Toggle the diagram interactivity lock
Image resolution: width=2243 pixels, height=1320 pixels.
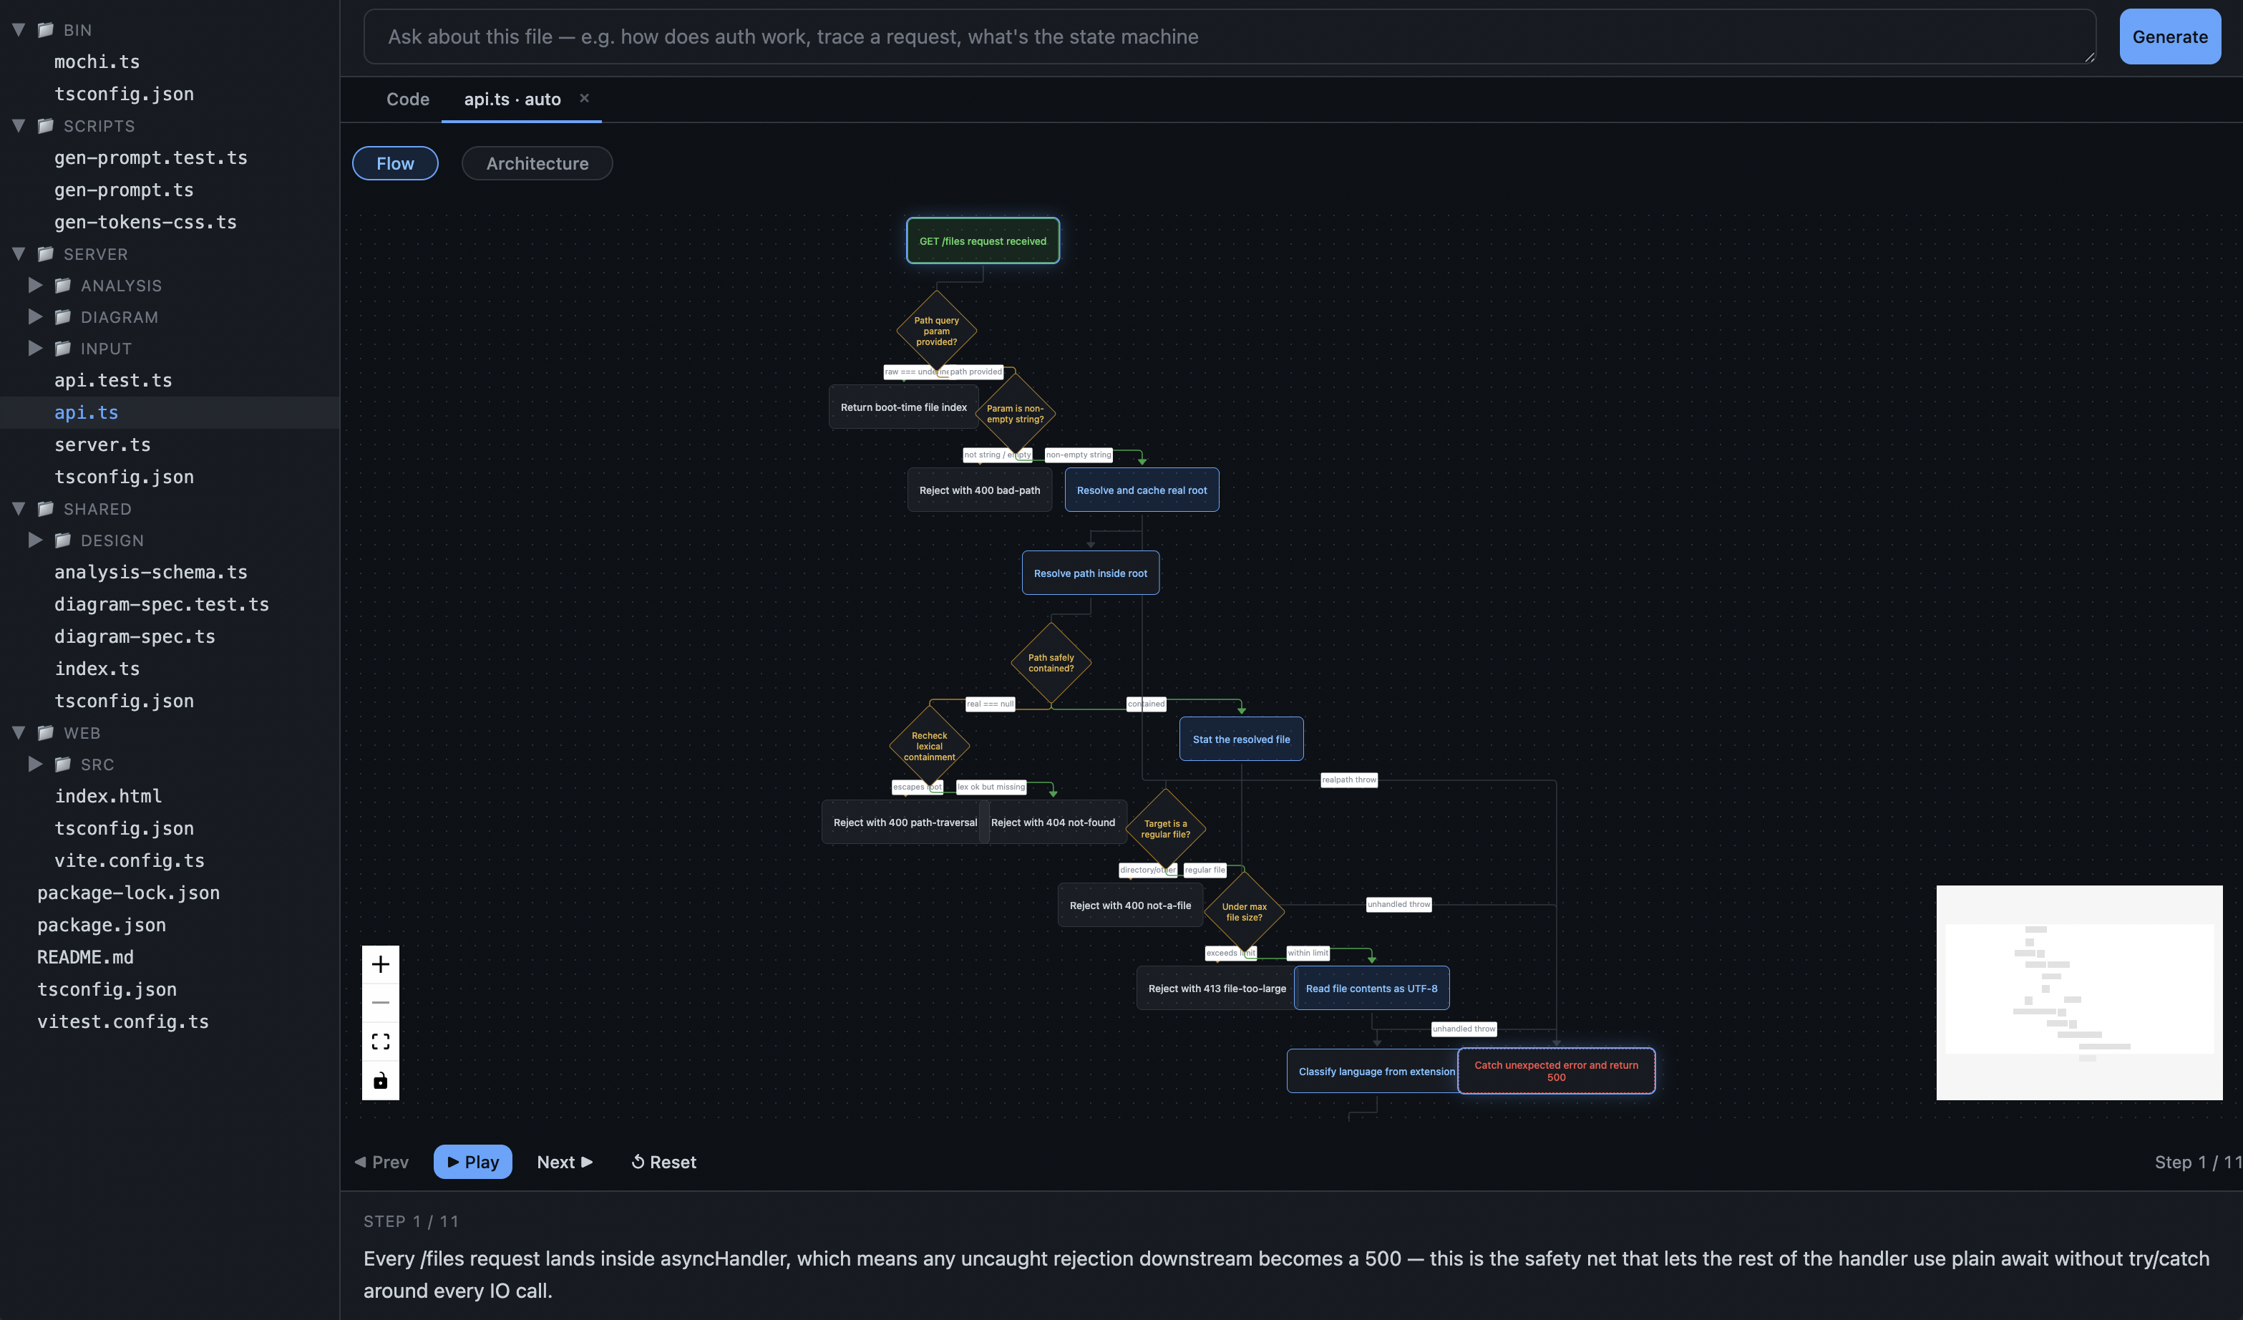tap(380, 1081)
